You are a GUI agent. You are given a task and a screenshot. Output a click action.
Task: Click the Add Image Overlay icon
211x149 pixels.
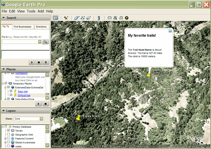89,18
